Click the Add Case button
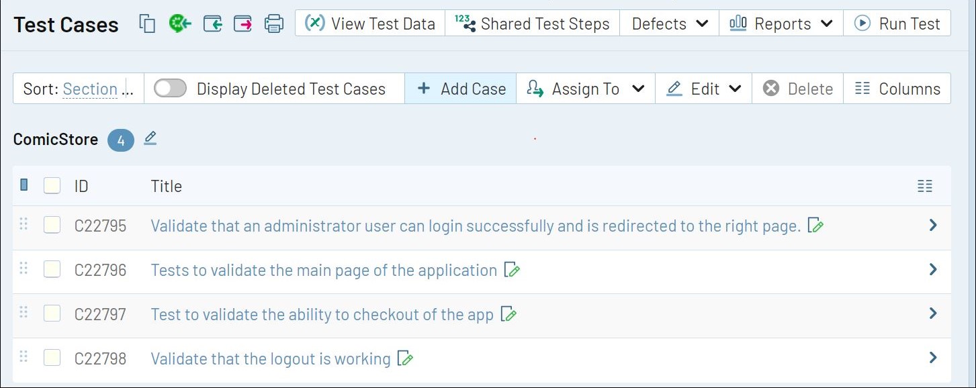 coord(461,89)
